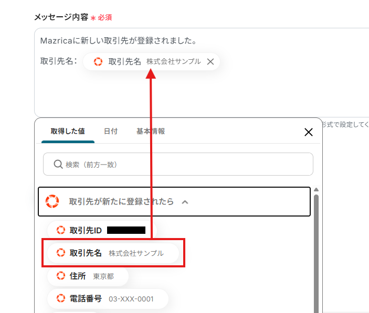Select the 取引先ID value chip
The image size is (369, 313).
(102, 230)
